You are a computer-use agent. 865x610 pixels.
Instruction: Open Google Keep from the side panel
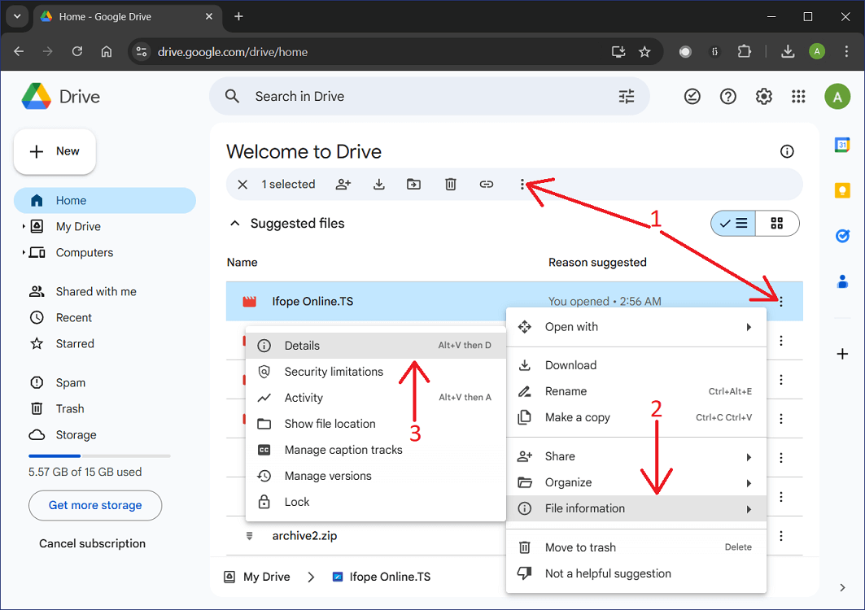tap(842, 190)
